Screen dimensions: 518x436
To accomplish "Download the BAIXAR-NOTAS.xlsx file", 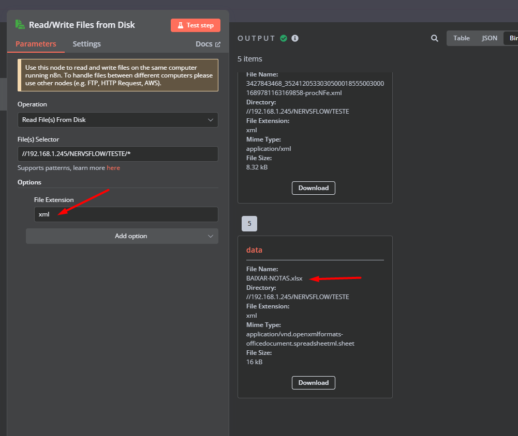I will tap(314, 383).
